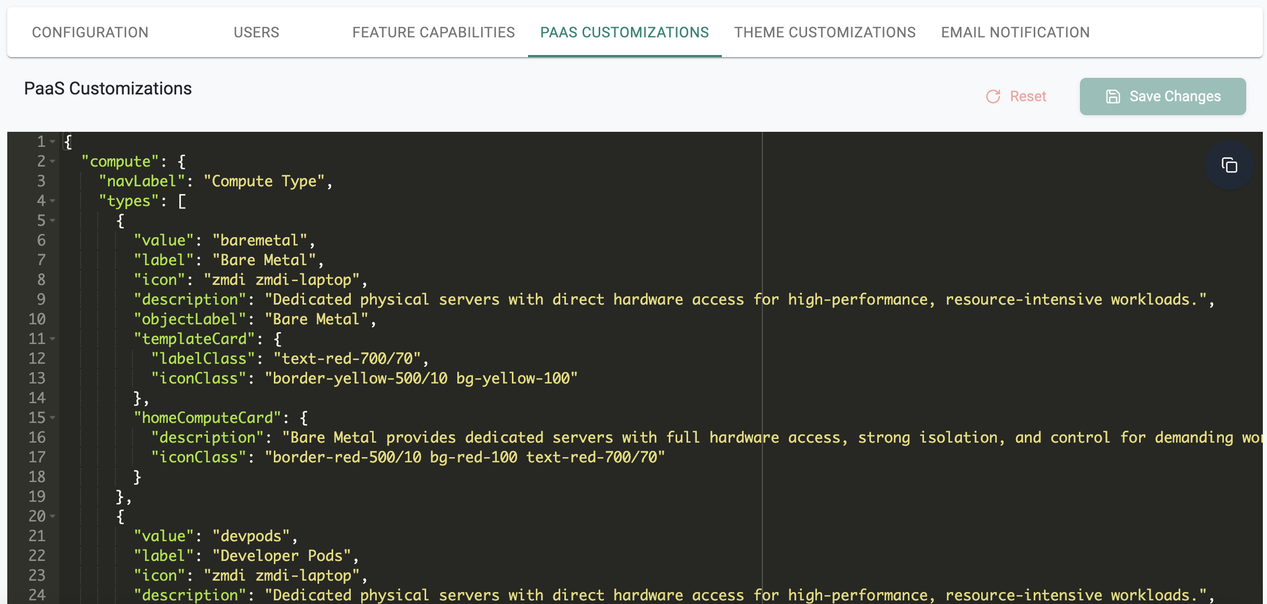Collapse the "compute" block at line 2
The height and width of the screenshot is (604, 1267).
[52, 161]
